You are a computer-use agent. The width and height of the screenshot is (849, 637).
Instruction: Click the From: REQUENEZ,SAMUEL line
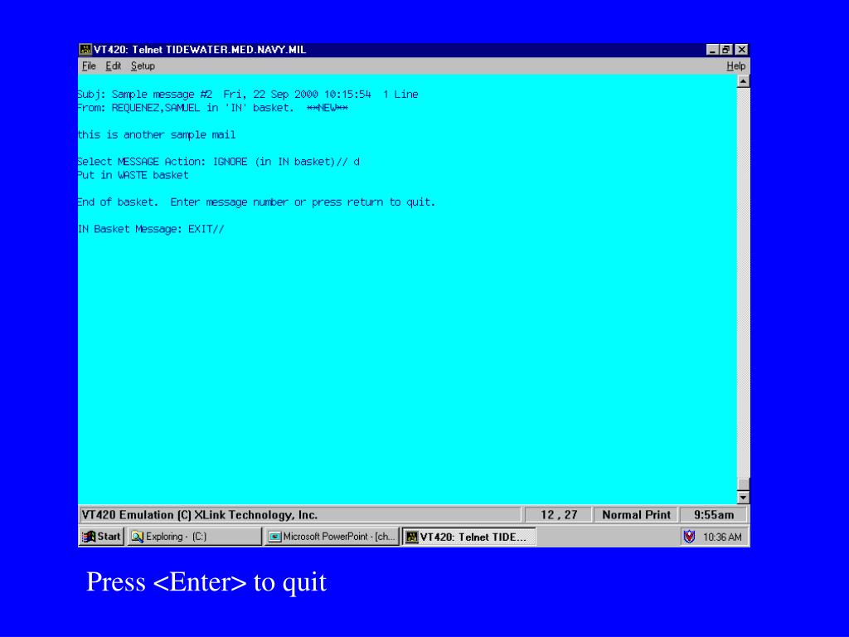(213, 108)
